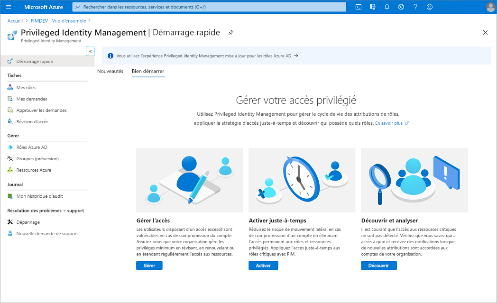The width and height of the screenshot is (497, 303).
Task: Click the Activer juste-à-temps clock illustration
Action: 302,180
